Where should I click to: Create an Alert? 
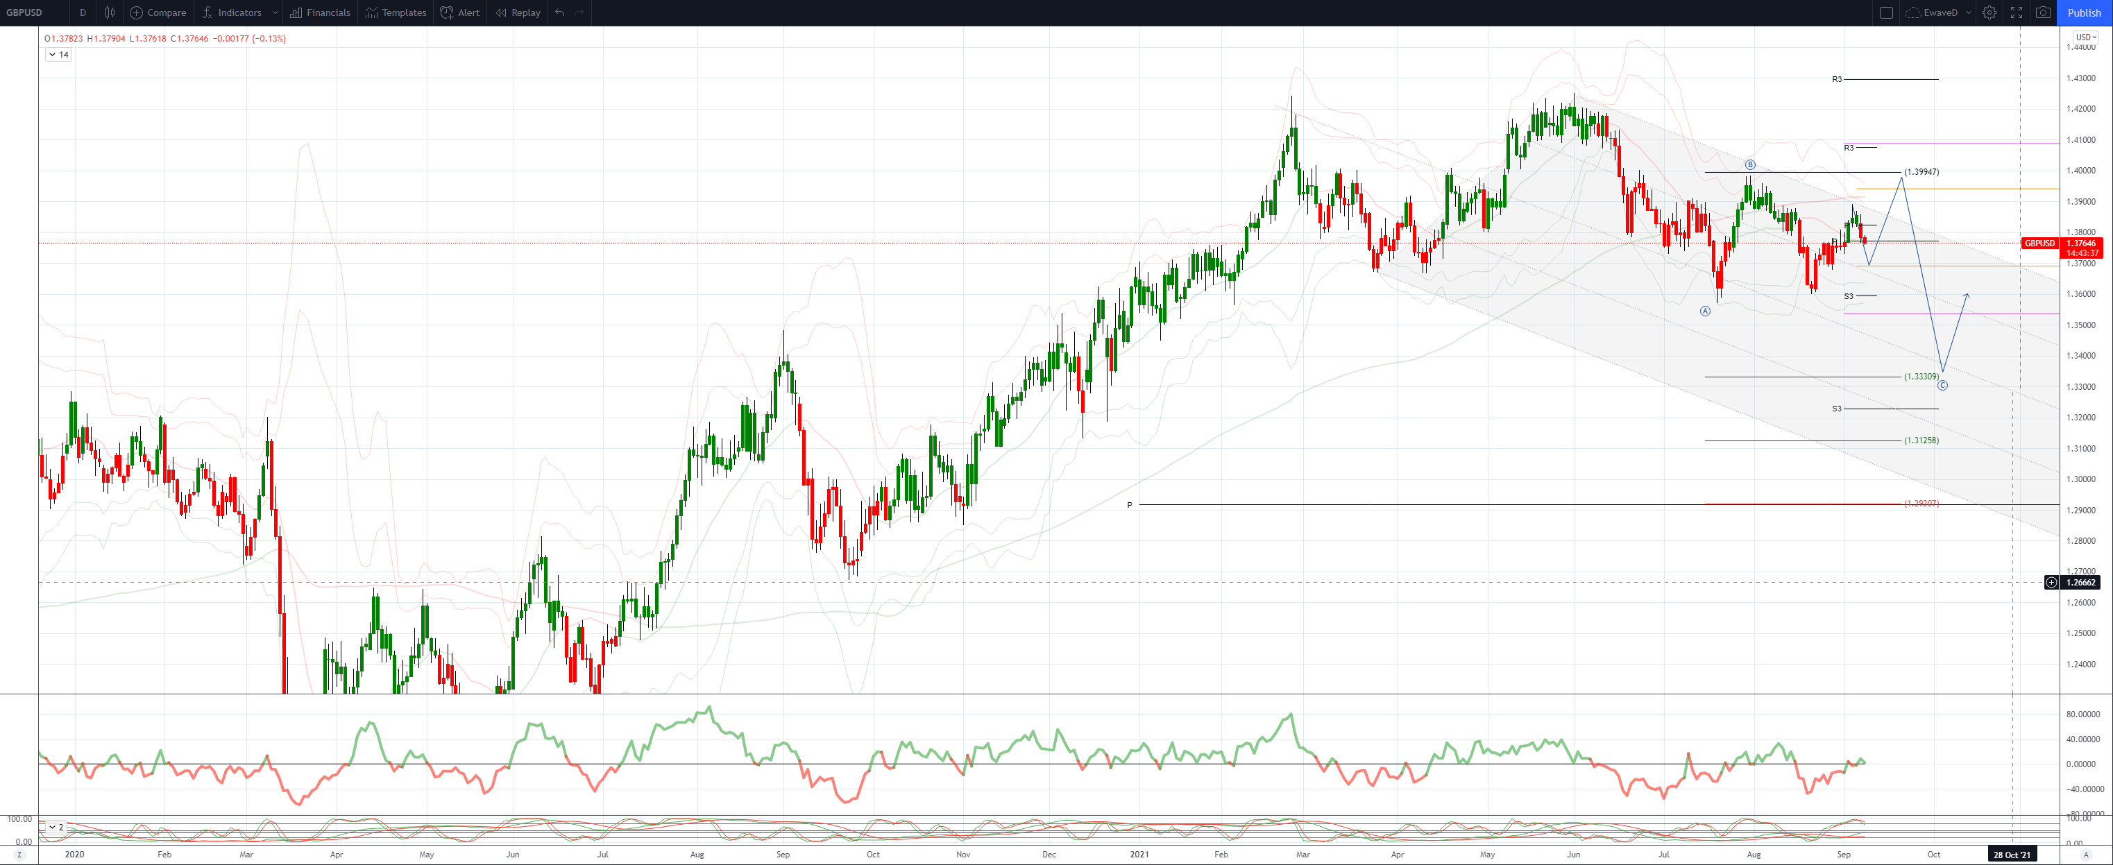[460, 12]
